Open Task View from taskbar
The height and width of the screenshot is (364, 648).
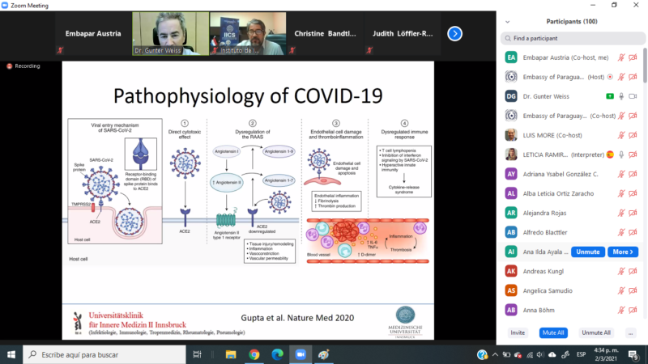point(197,354)
